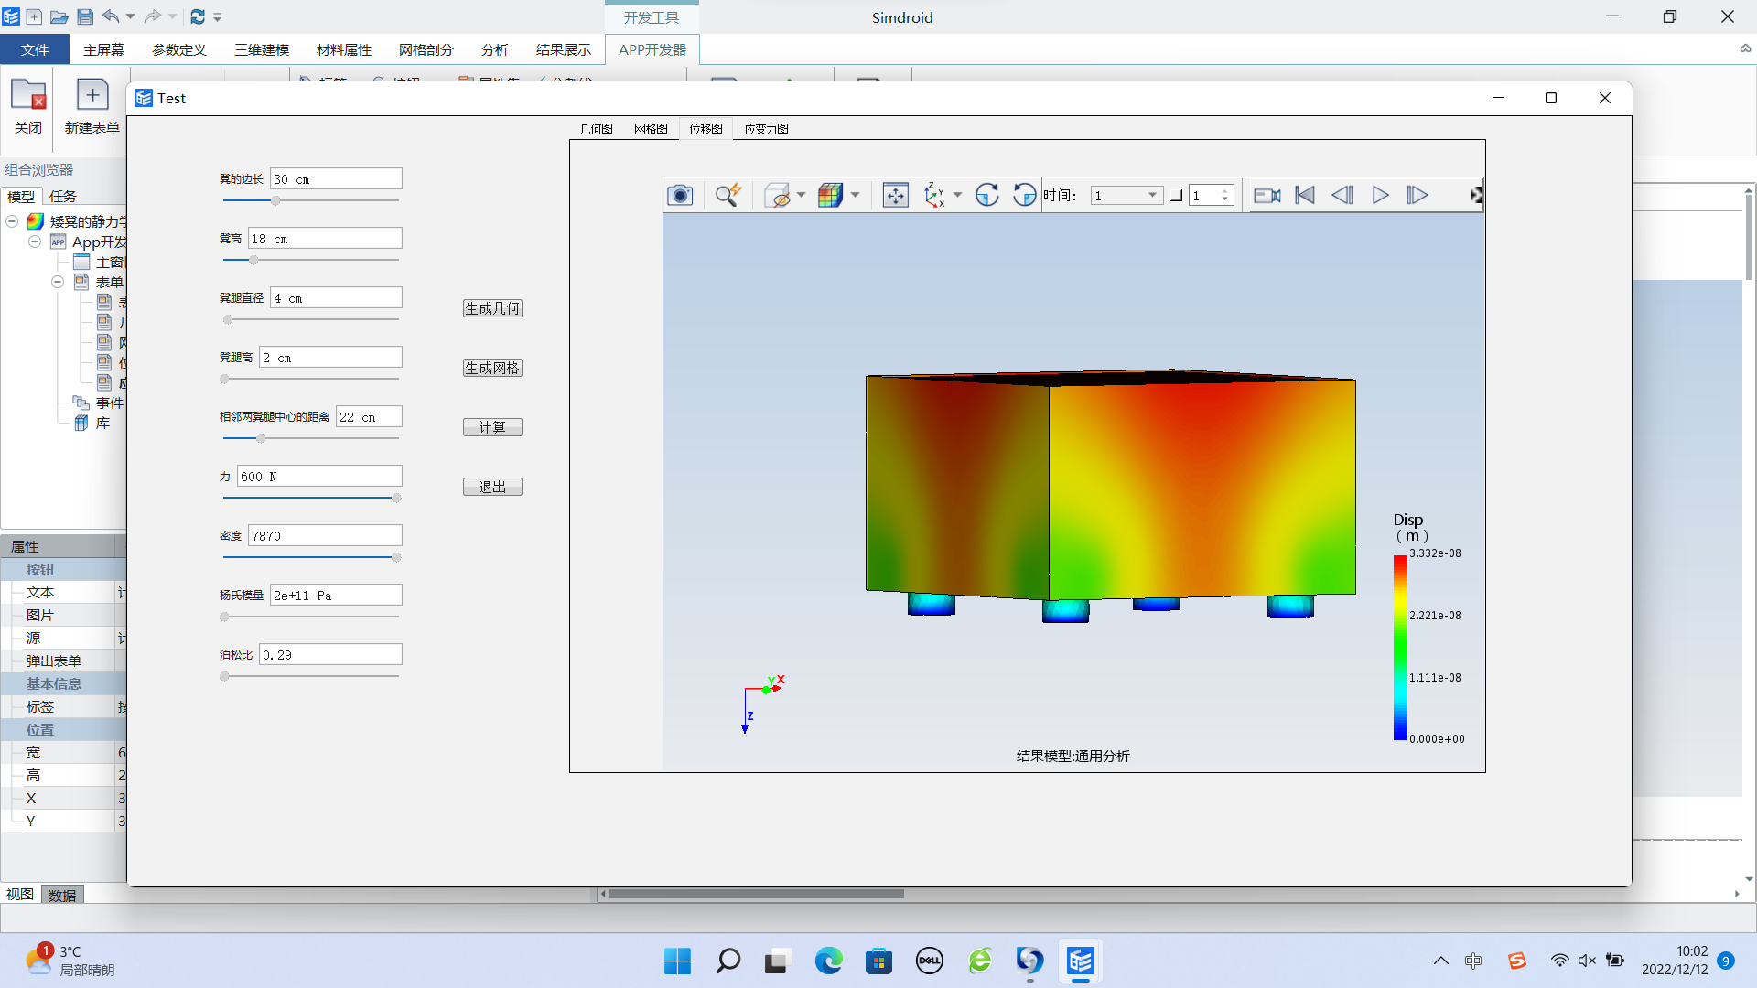This screenshot has width=1757, height=988.
Task: Click the 杨氏模量 input field
Action: [336, 595]
